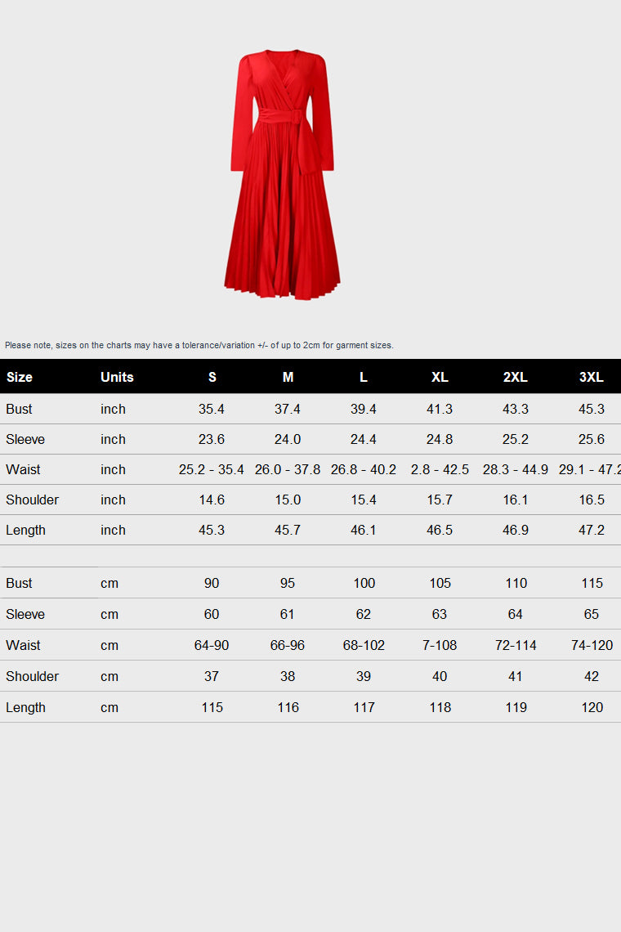Image resolution: width=621 pixels, height=932 pixels.
Task: Click Bust value 37.4 for size M
Action: [288, 409]
